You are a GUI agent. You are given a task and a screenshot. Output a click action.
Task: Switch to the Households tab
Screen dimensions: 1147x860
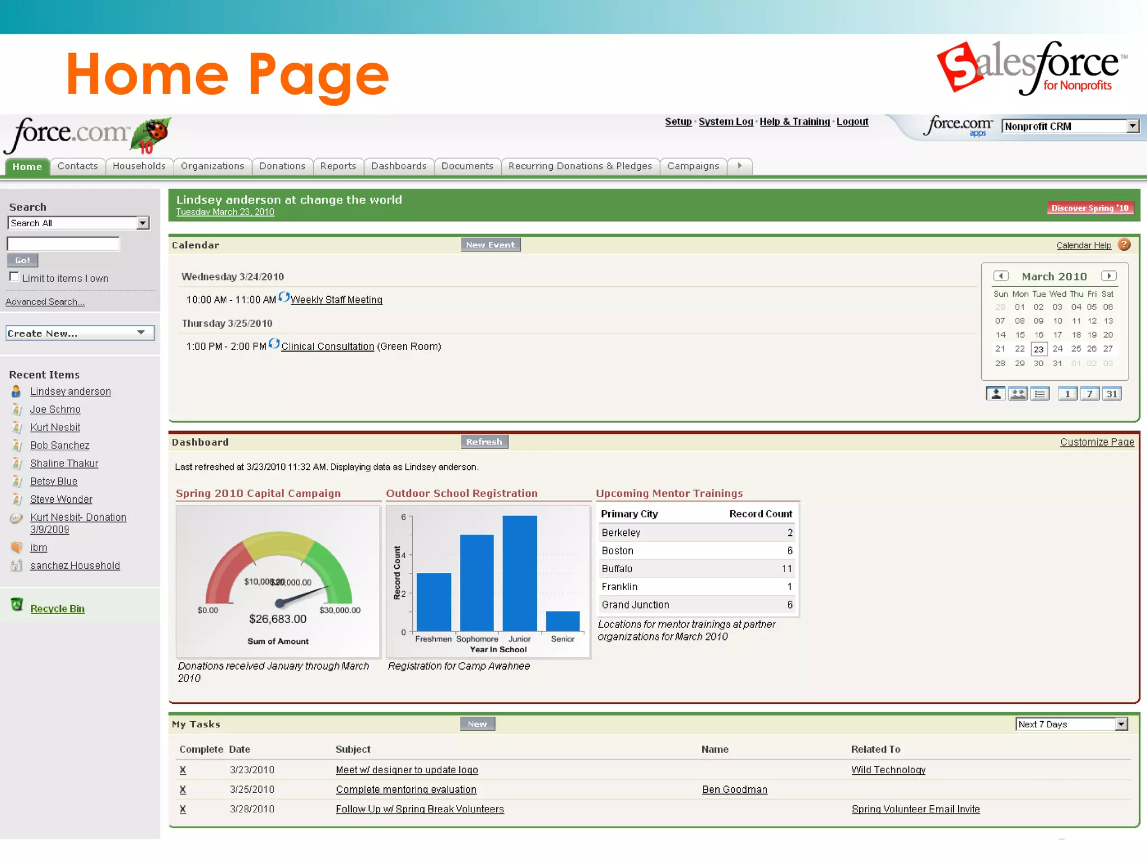[x=139, y=166]
